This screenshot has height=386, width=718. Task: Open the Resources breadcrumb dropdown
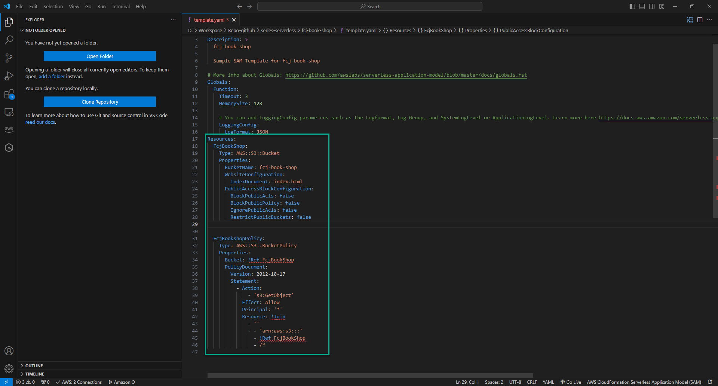[397, 30]
